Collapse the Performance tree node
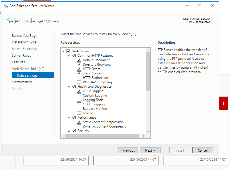Viewport: 230px width, 169px height. 69,118
